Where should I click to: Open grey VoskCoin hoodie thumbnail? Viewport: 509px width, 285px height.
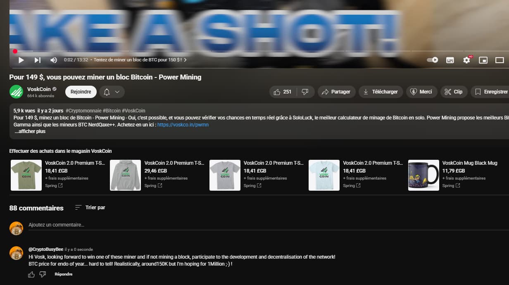pos(125,175)
